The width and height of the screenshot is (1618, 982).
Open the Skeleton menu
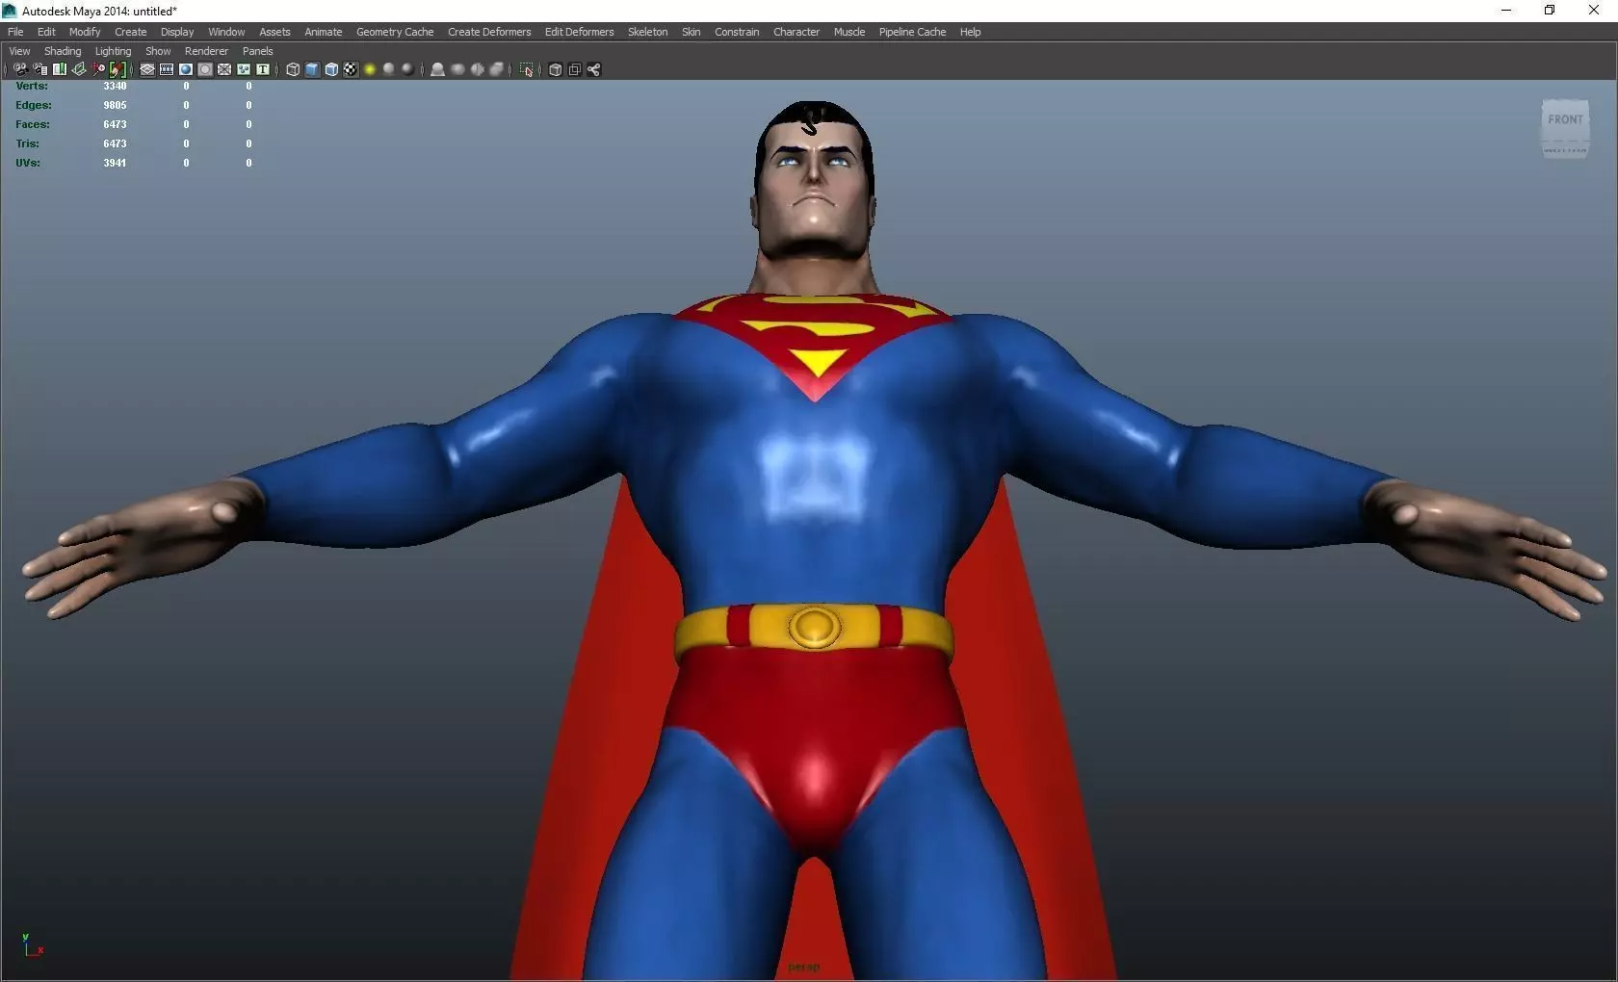[647, 32]
